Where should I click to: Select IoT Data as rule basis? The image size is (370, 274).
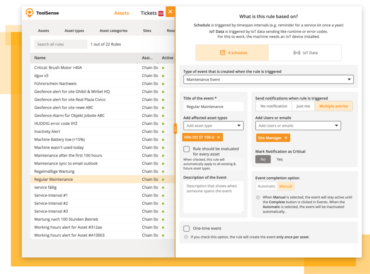click(x=305, y=53)
